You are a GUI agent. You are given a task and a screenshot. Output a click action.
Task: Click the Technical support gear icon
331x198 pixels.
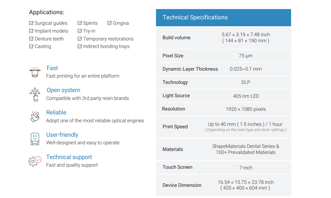35,161
